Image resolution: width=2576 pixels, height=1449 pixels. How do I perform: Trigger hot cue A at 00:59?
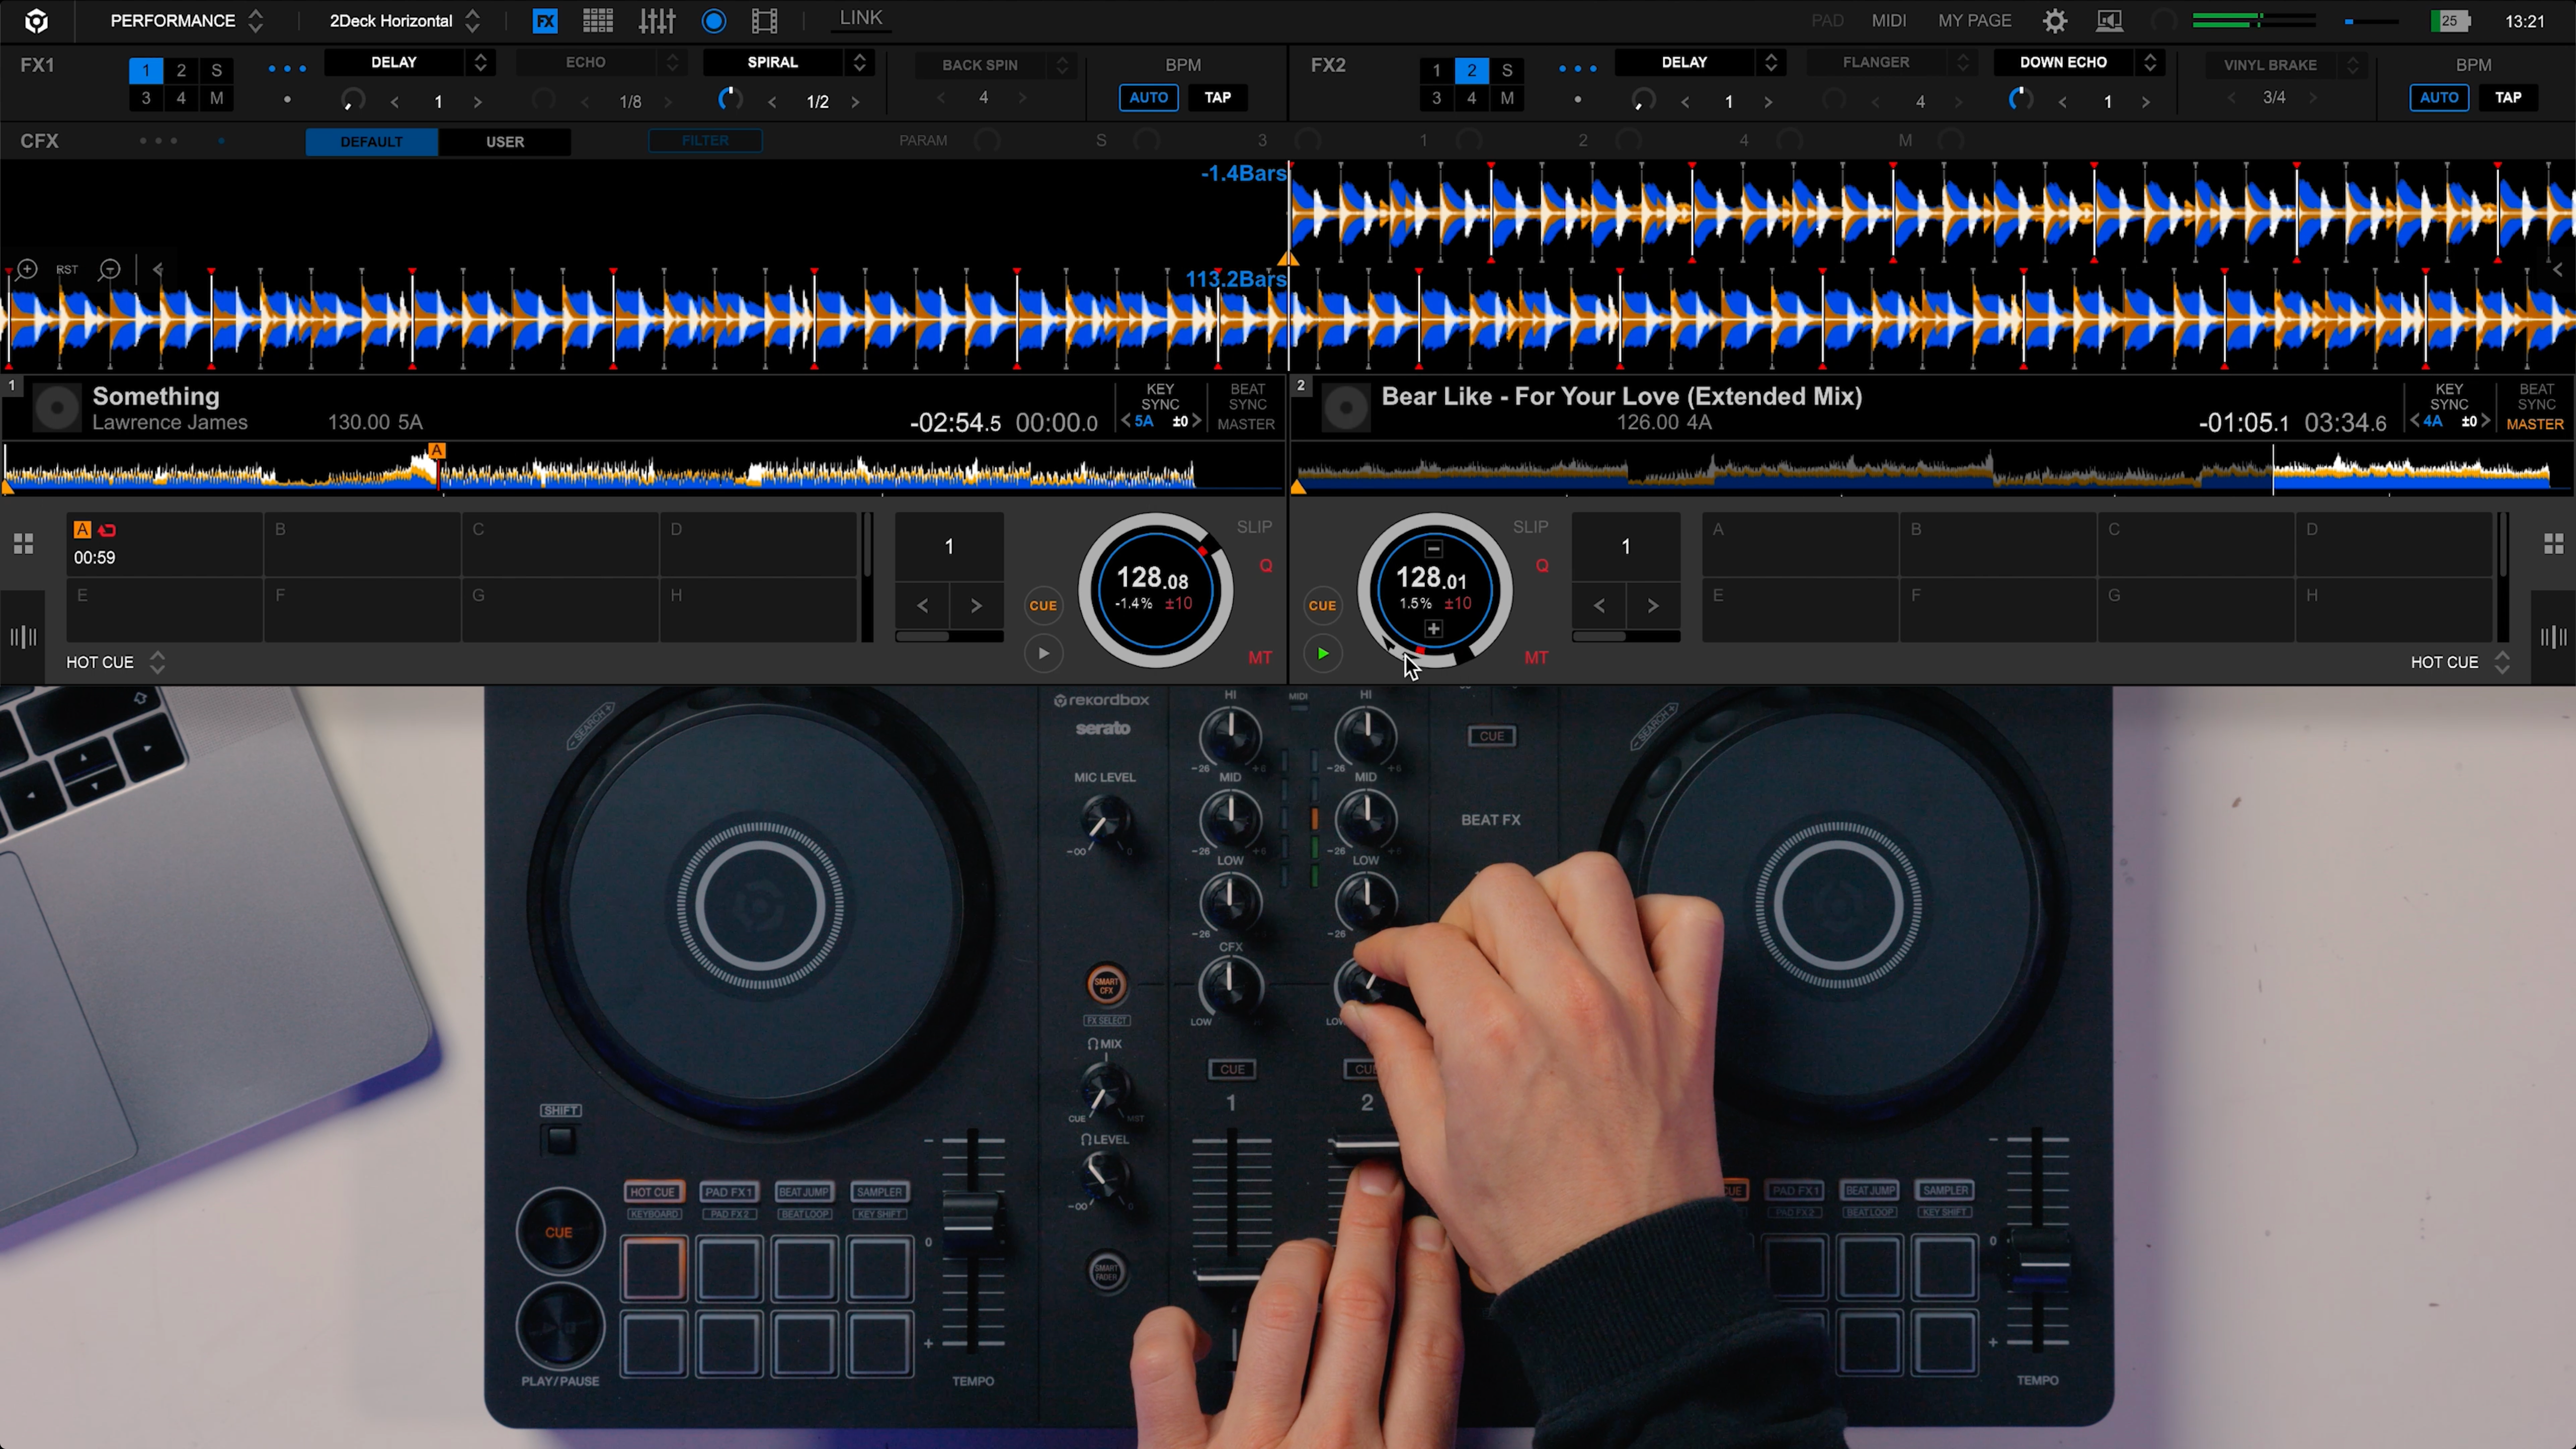164,545
